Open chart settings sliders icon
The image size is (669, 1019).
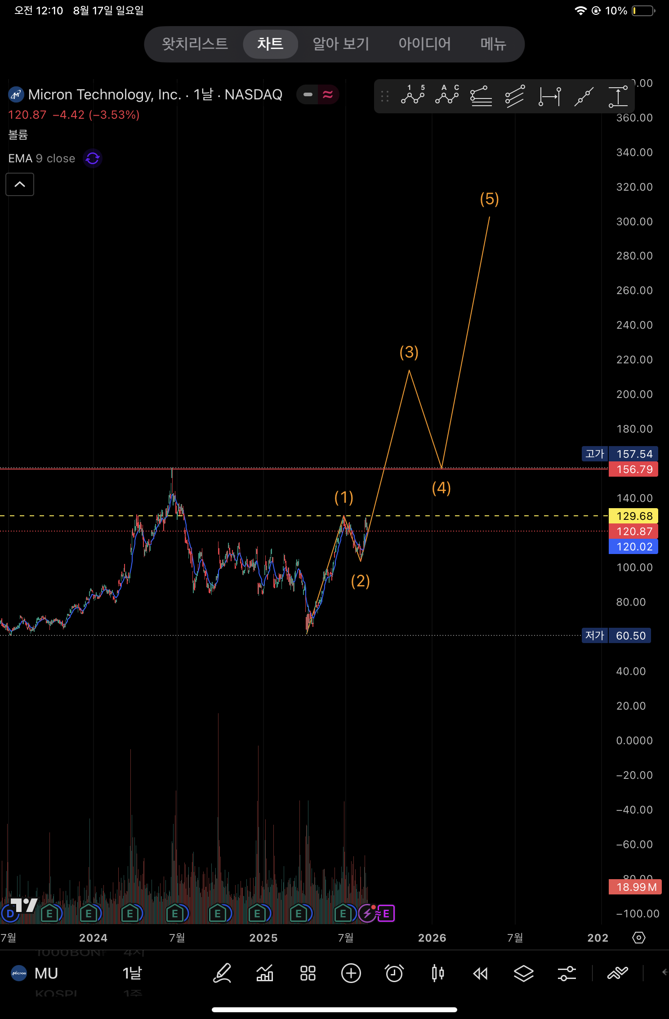point(567,974)
